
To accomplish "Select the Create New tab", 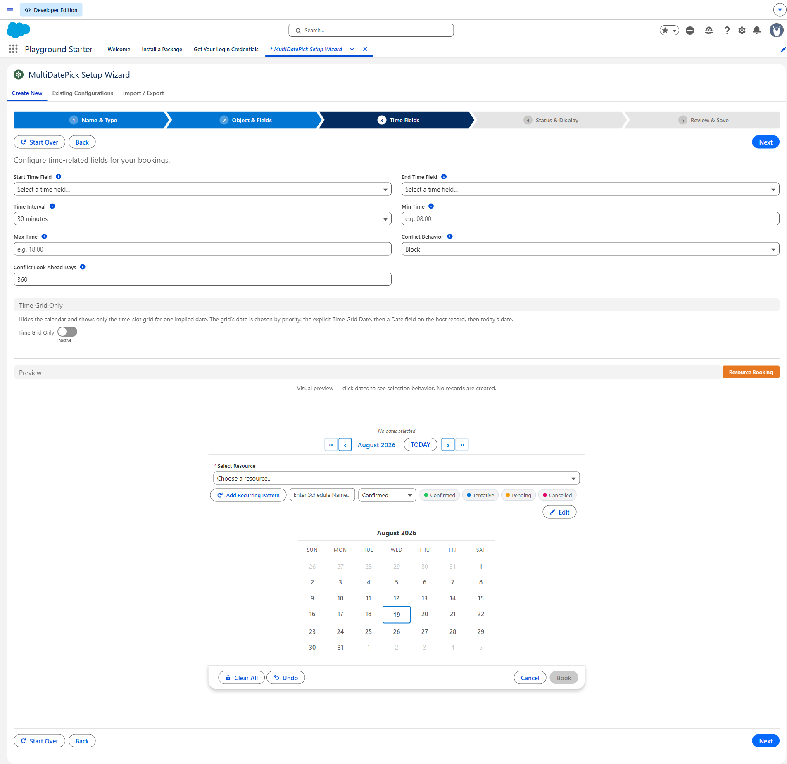I will tap(27, 93).
